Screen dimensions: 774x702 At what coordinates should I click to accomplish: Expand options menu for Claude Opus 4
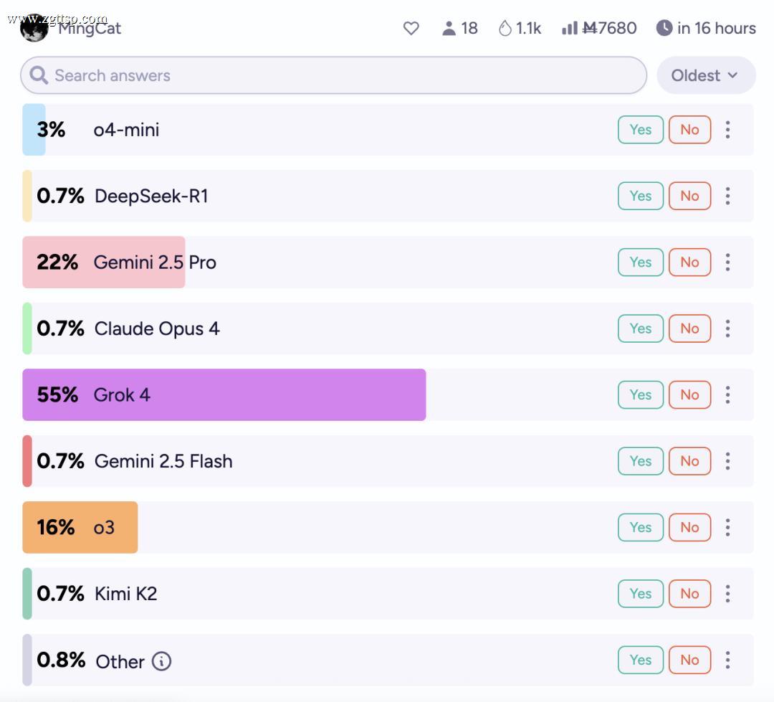727,328
